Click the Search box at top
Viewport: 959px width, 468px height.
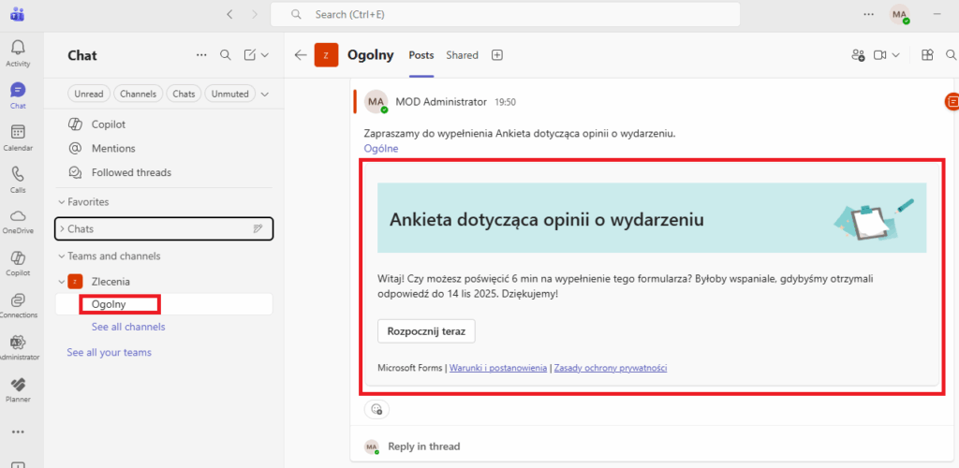[506, 14]
